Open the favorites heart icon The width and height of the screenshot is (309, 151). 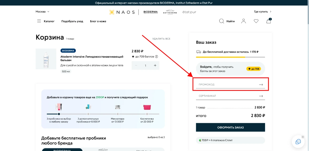[256, 21]
